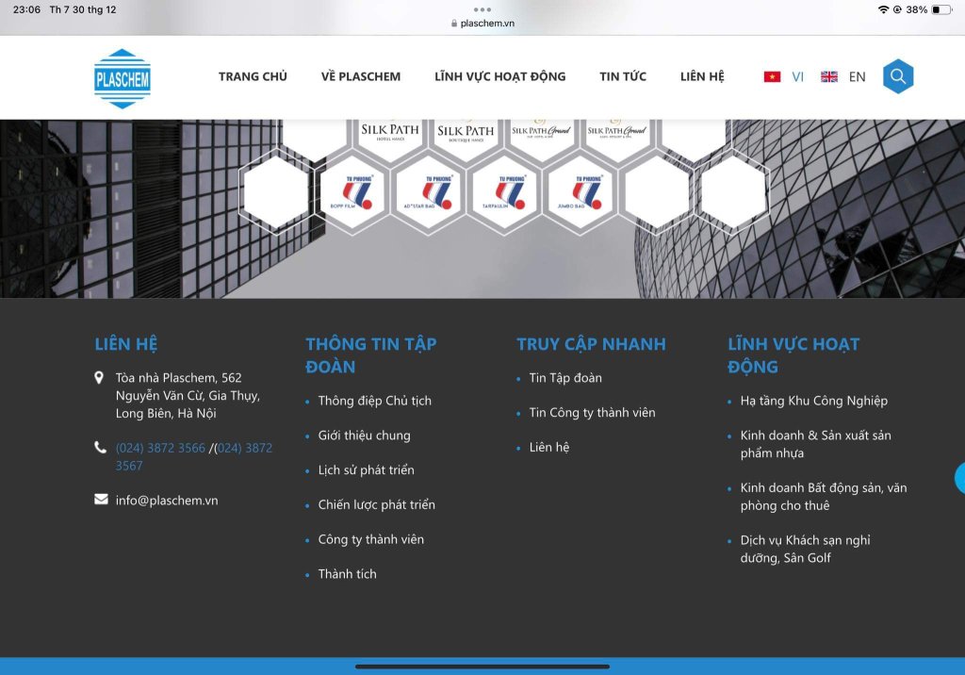Open Tin Tập đoàn link
This screenshot has height=675, width=965.
(x=565, y=378)
